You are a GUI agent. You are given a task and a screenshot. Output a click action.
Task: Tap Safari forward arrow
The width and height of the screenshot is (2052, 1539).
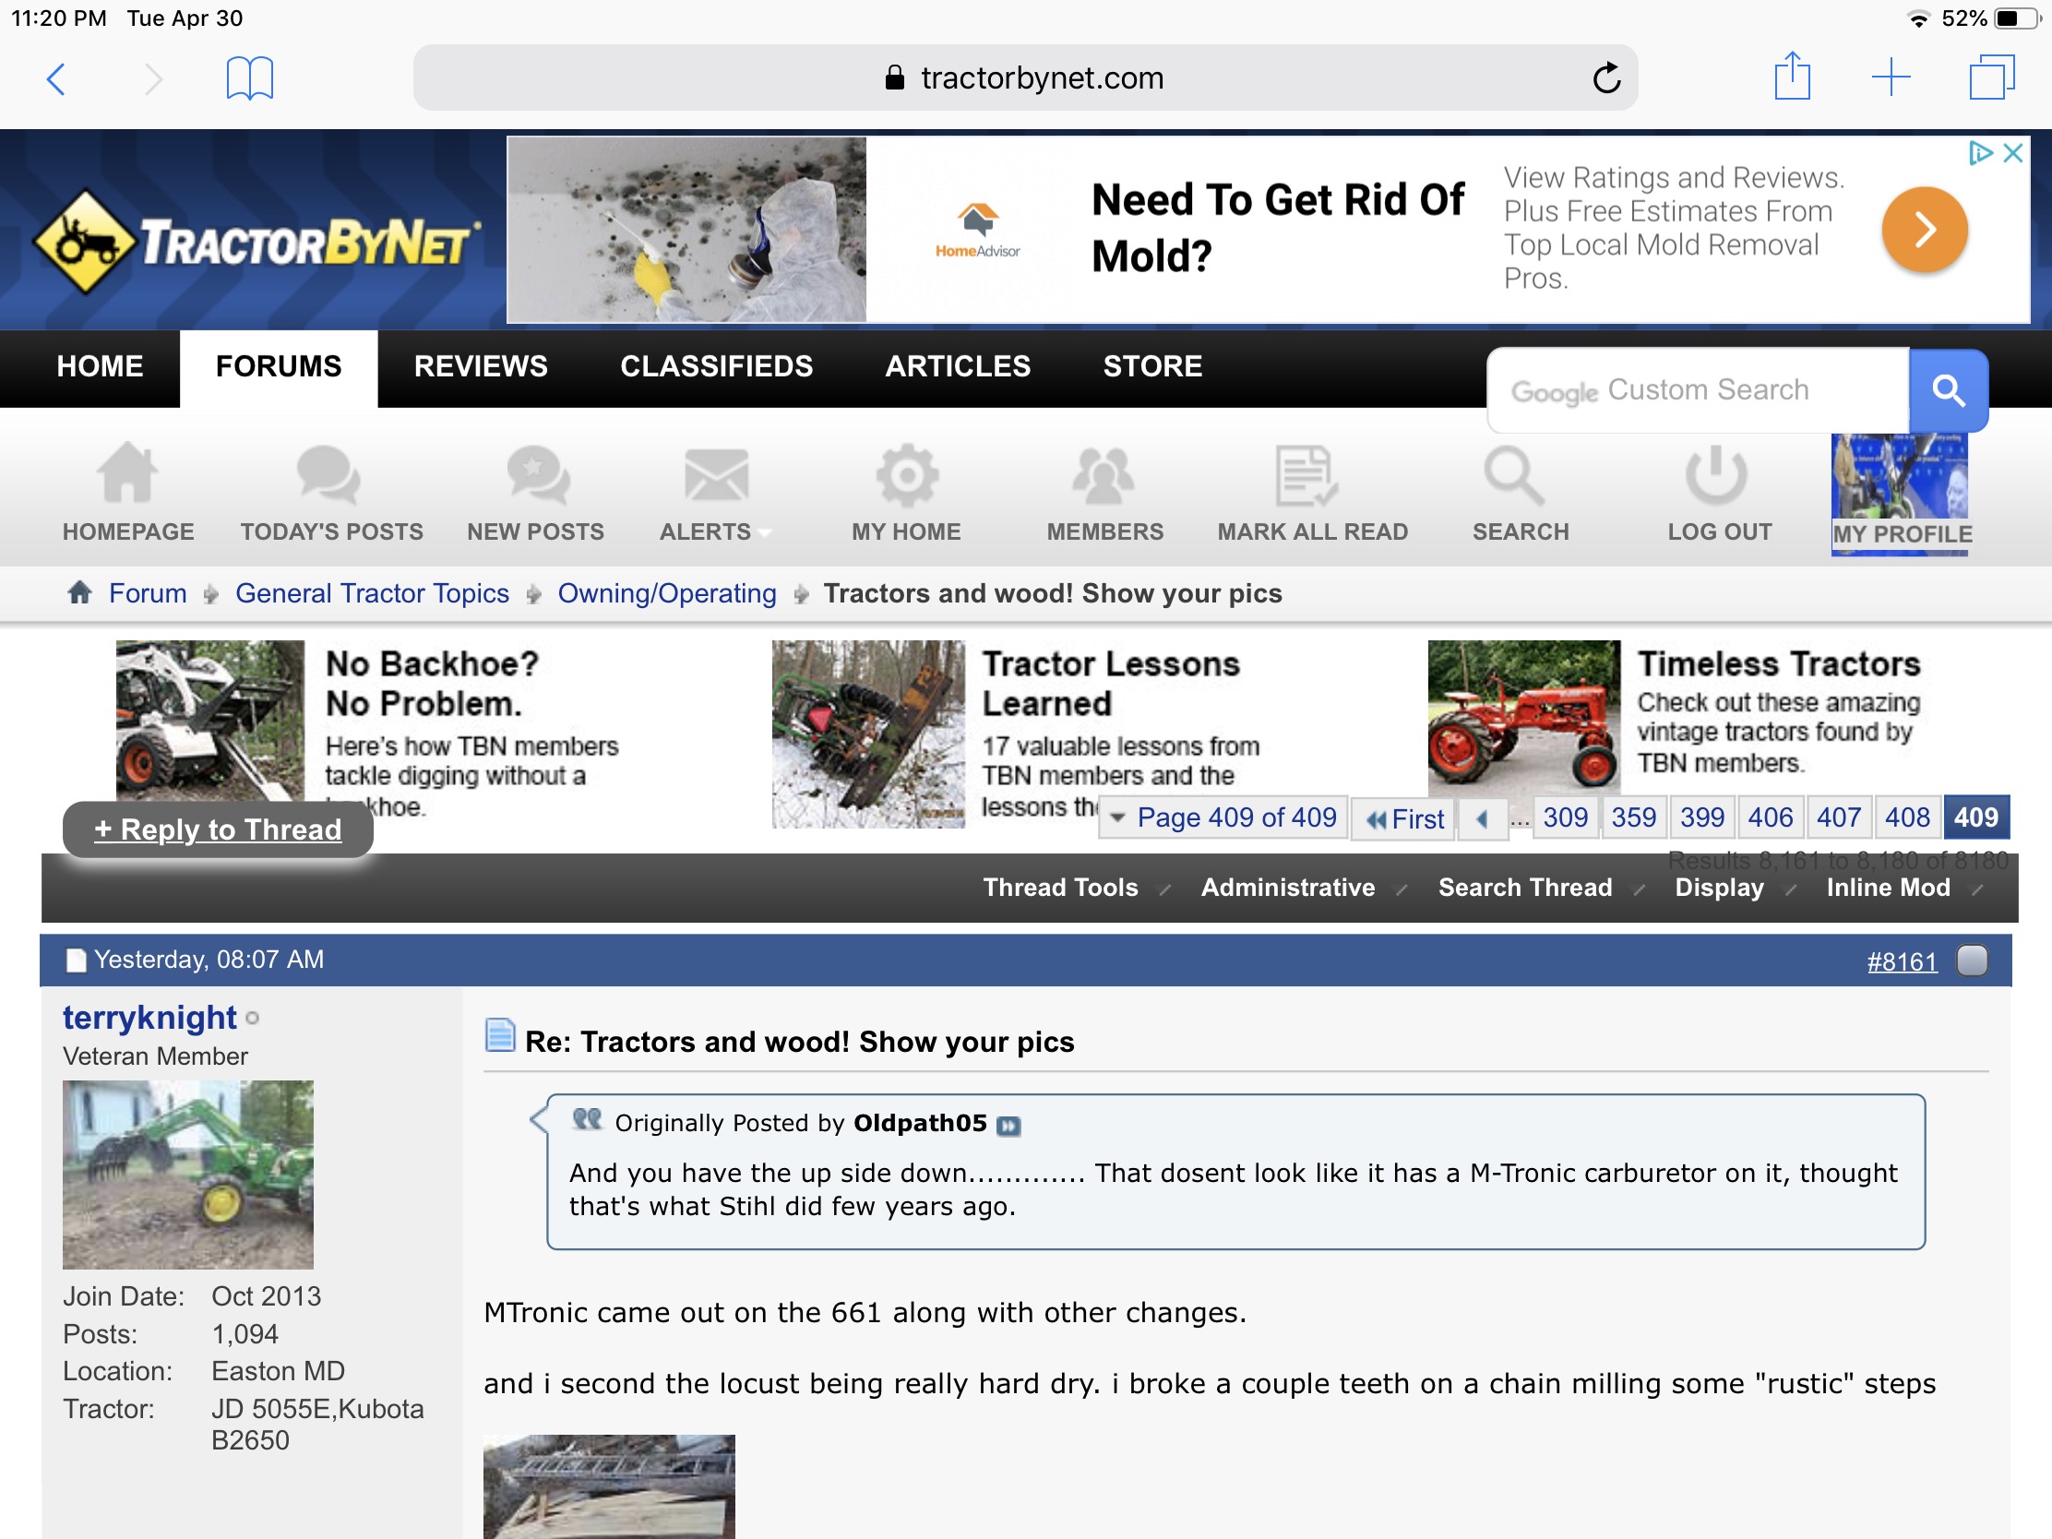point(153,78)
